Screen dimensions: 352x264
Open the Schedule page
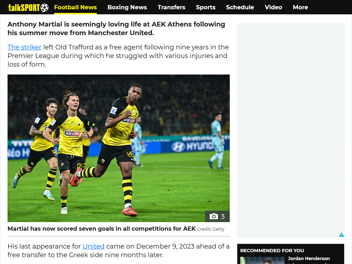(x=240, y=7)
